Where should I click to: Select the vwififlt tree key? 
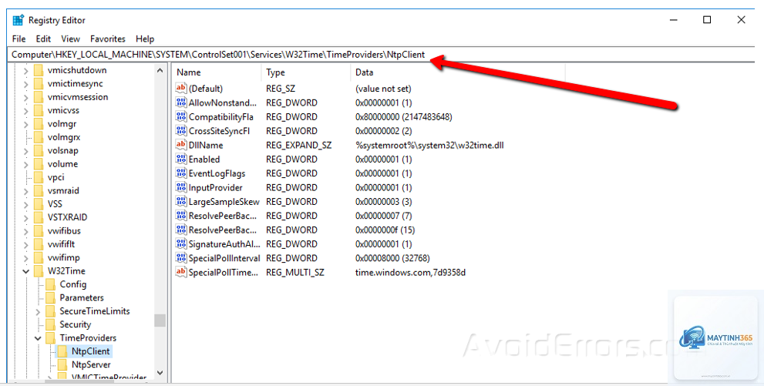pos(61,244)
